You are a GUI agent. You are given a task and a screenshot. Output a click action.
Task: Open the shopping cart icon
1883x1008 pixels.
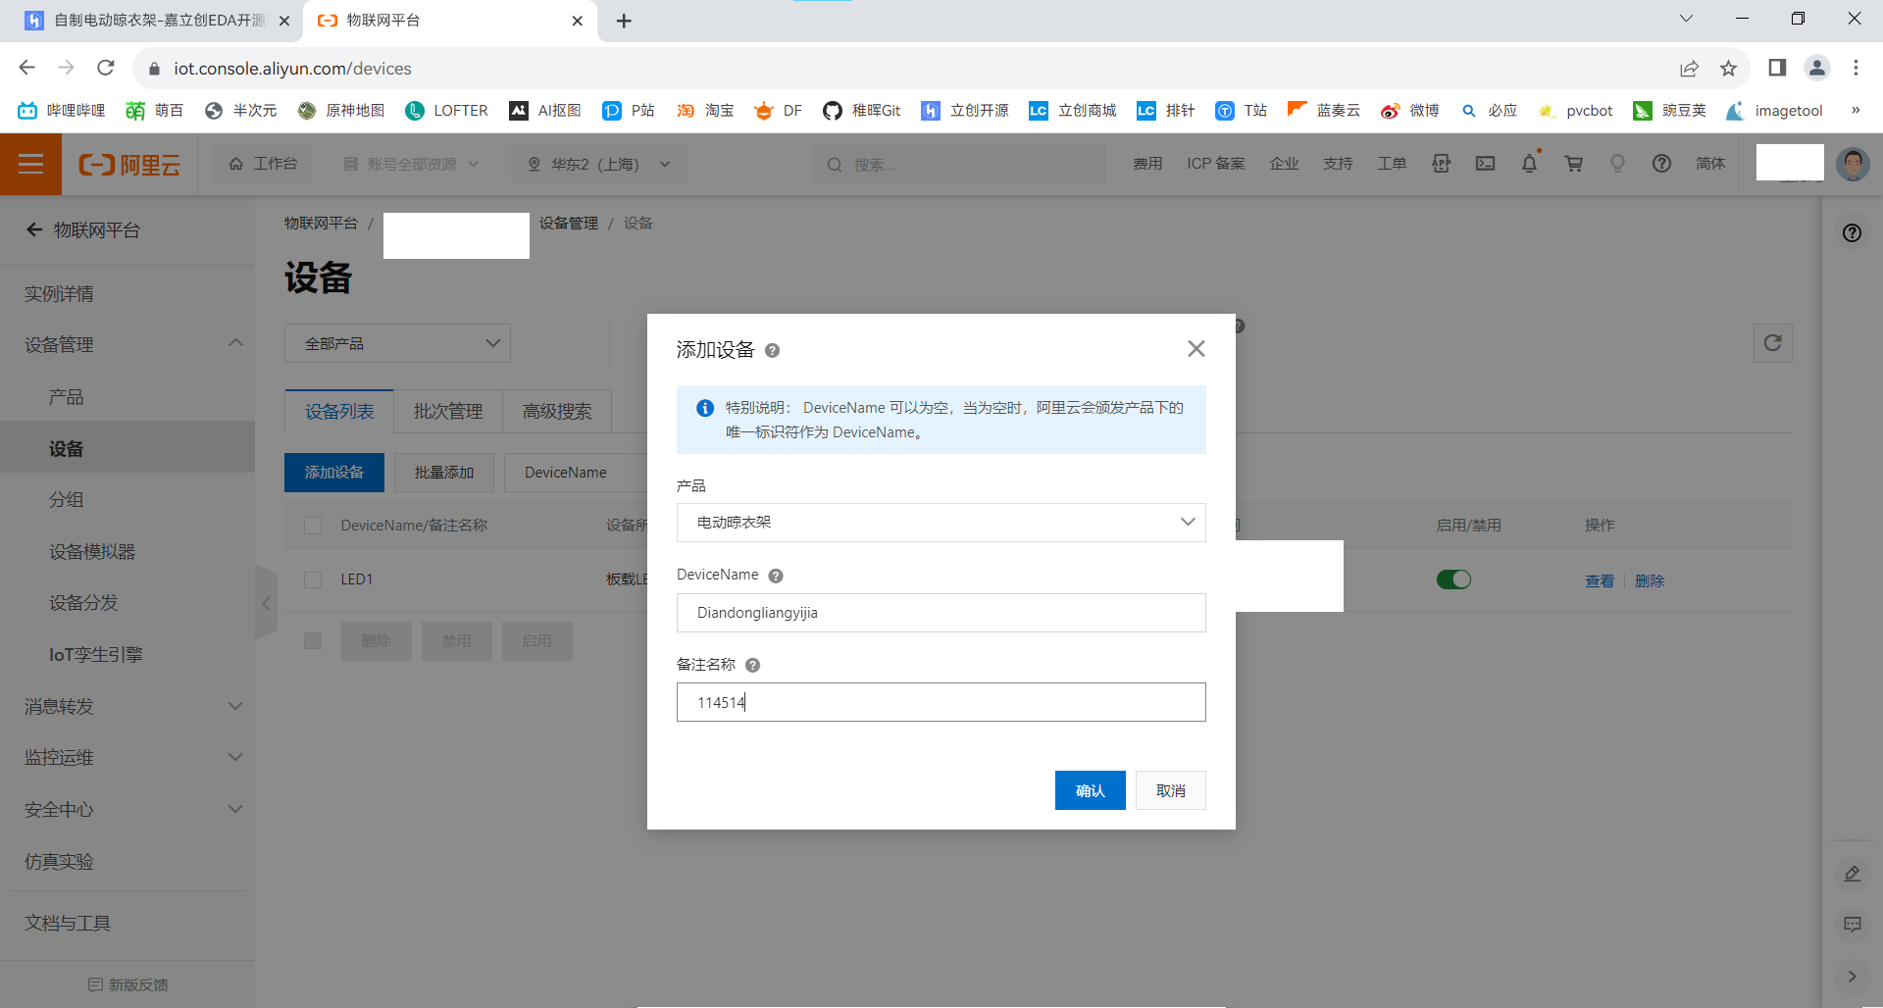pos(1573,164)
